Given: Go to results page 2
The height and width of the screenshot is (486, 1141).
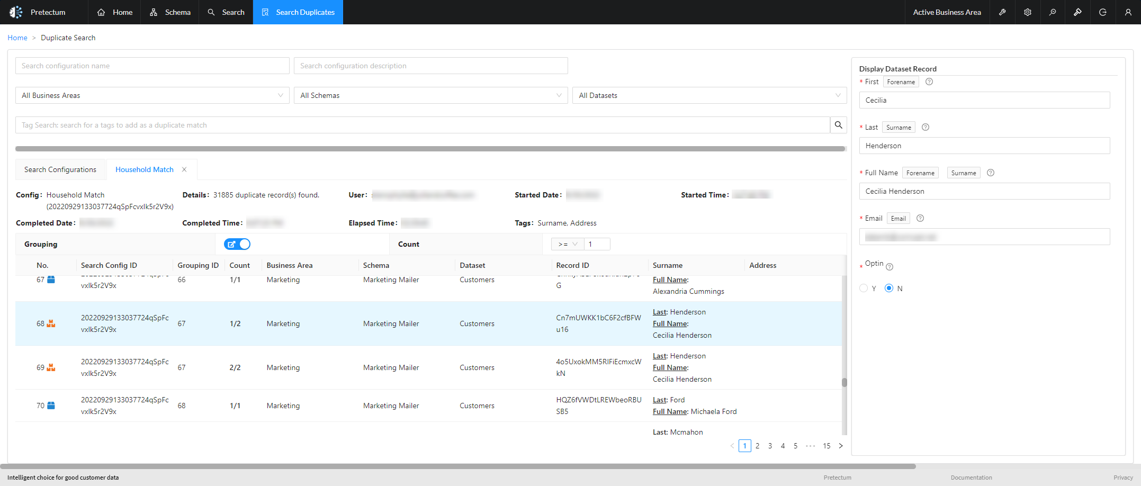Looking at the screenshot, I should pos(758,446).
